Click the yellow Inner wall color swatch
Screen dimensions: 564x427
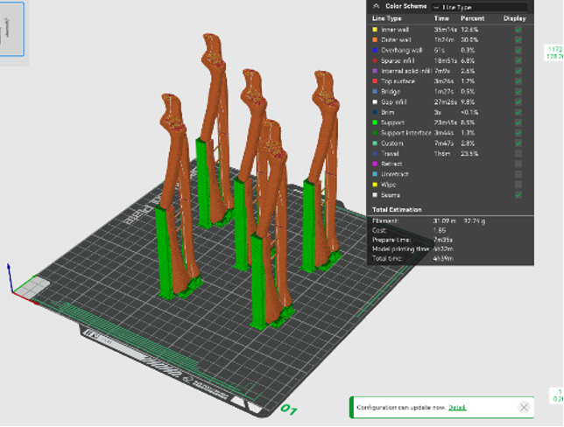pyautogui.click(x=375, y=30)
